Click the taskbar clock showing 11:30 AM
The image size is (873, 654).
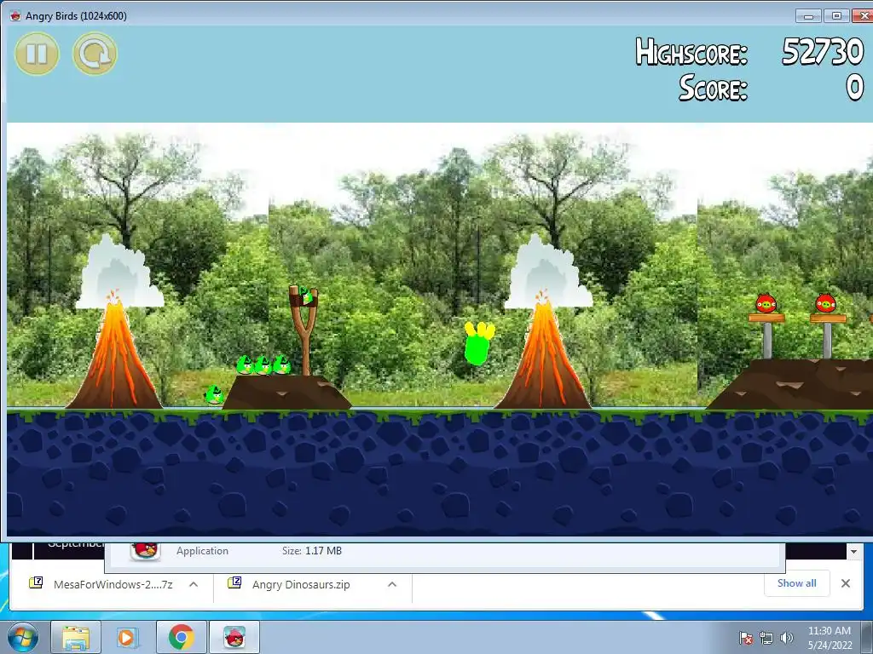tap(830, 638)
